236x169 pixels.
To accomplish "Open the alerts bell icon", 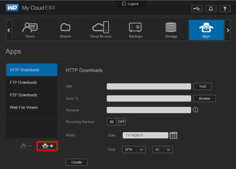I will point(211,9).
